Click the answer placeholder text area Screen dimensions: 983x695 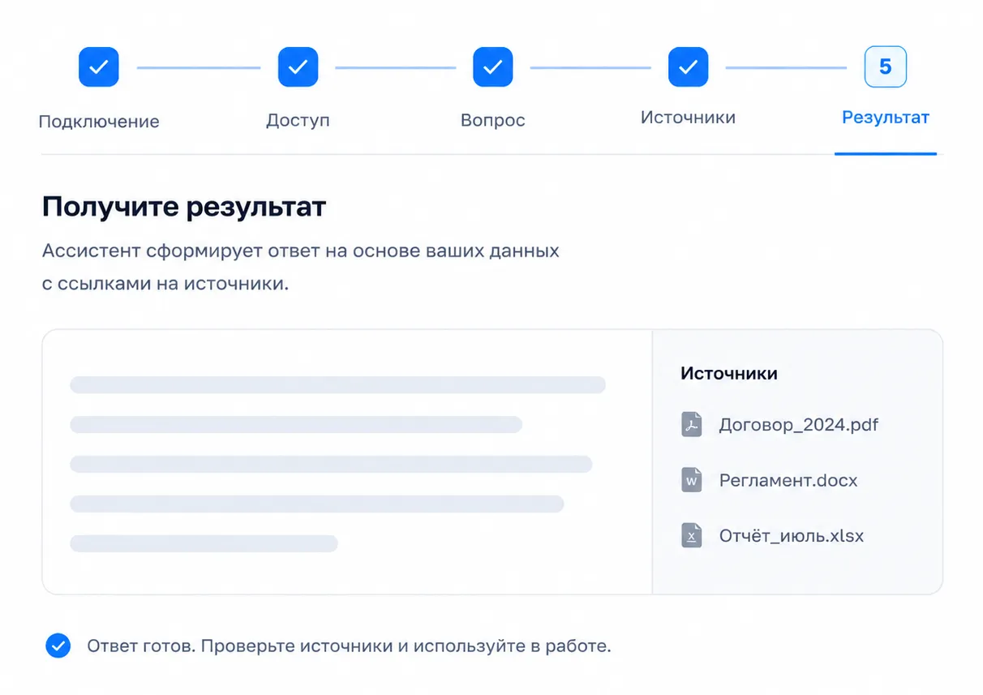pos(347,462)
